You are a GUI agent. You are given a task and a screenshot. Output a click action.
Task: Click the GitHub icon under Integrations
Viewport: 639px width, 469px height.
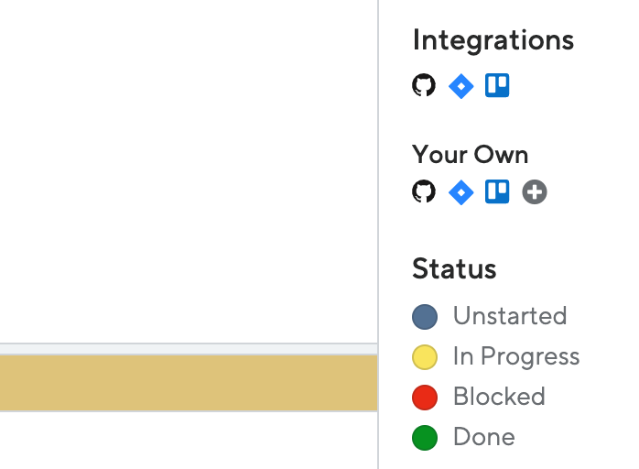(x=424, y=85)
